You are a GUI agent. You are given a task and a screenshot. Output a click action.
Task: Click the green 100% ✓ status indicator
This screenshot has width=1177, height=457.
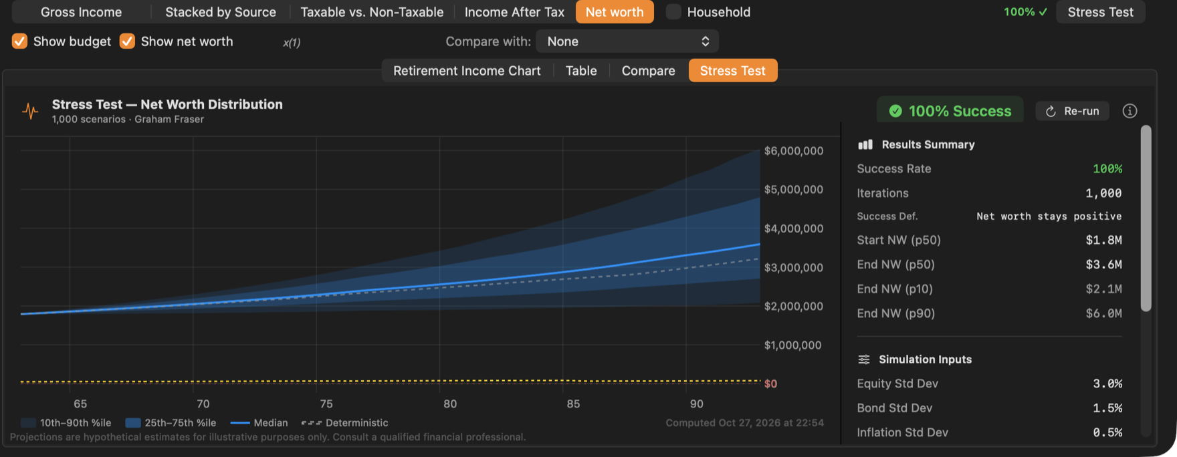1025,12
